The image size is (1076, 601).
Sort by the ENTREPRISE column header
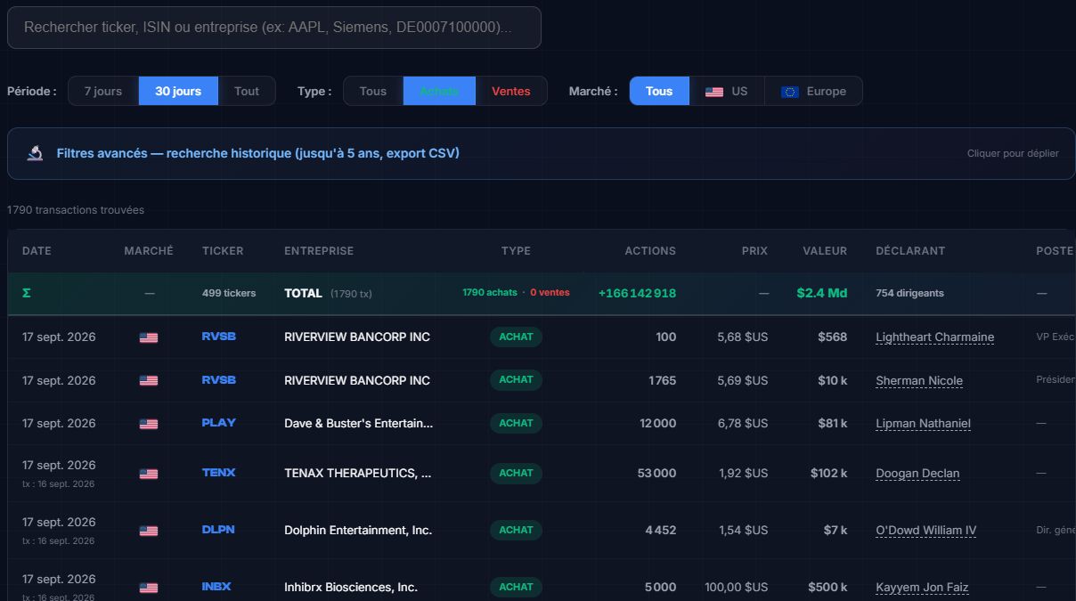coord(319,251)
